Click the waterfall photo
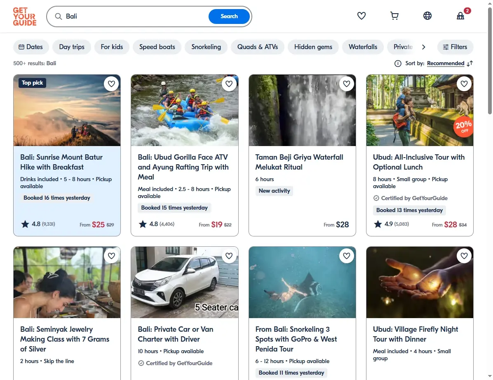 [302, 110]
